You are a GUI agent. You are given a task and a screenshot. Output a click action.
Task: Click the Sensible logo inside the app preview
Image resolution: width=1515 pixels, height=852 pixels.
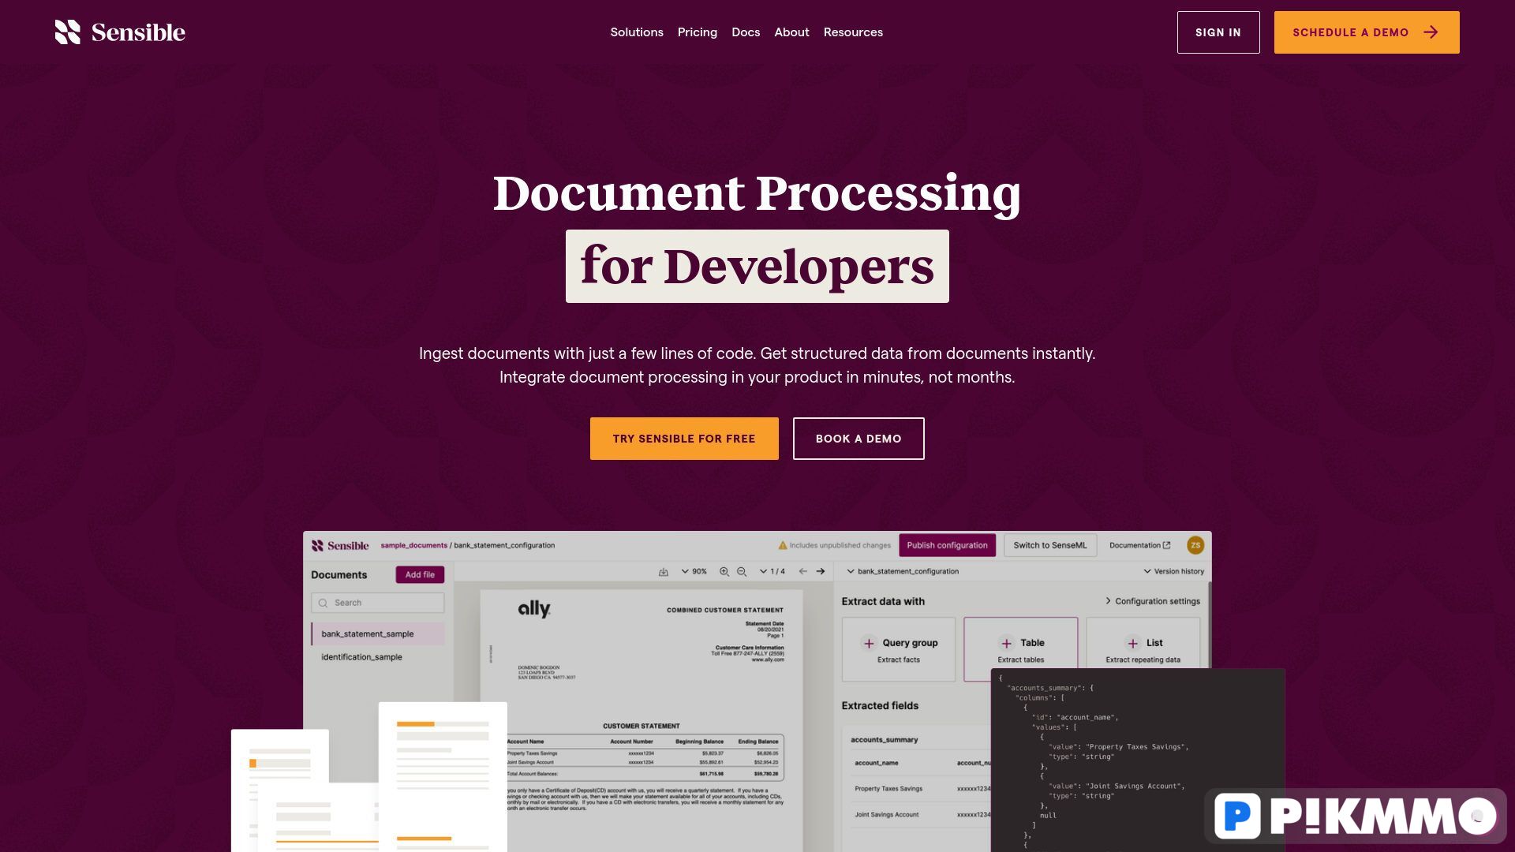(339, 545)
